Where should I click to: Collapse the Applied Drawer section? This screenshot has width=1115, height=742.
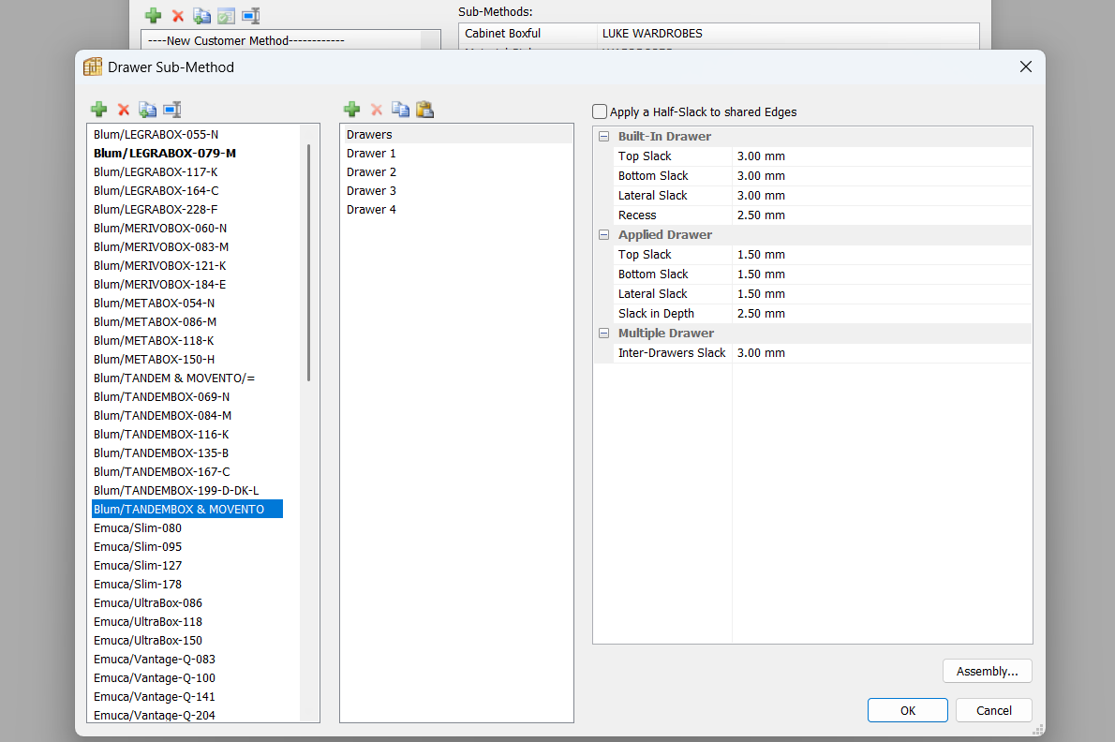(604, 235)
